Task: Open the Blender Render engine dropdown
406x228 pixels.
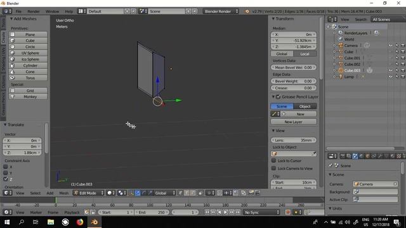Action: (x=221, y=11)
